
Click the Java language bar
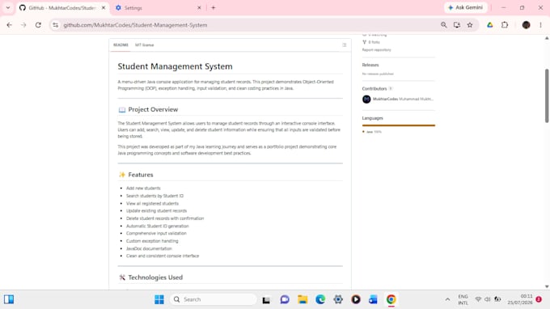pos(399,125)
